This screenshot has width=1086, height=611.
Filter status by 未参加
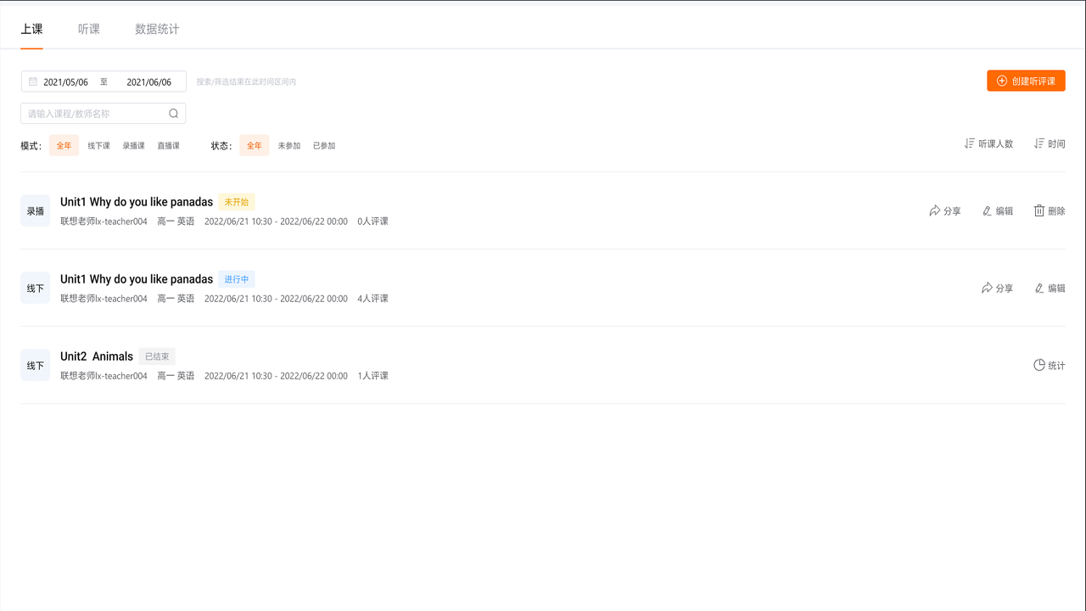[x=289, y=146]
